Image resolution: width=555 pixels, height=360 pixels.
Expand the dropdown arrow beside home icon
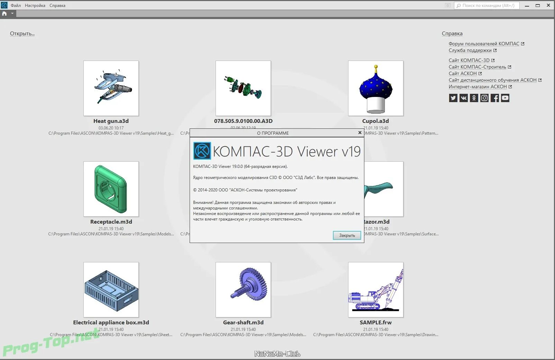click(12, 13)
